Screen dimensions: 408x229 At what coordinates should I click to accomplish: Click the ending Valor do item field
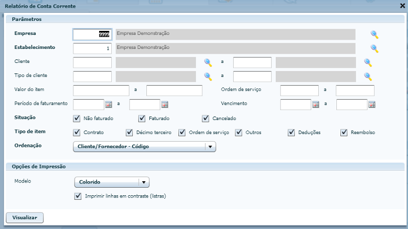click(x=174, y=90)
